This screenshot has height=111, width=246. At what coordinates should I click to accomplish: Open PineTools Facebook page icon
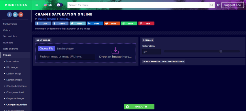pyautogui.click(x=10, y=15)
